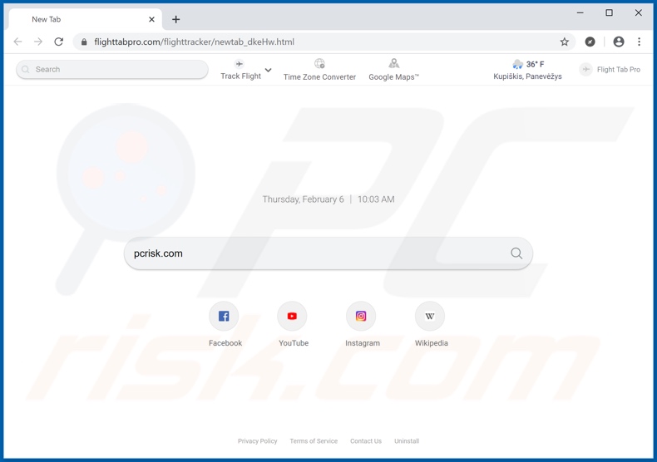Open Time Zone Converter globe icon
This screenshot has height=462, width=657.
tap(319, 64)
